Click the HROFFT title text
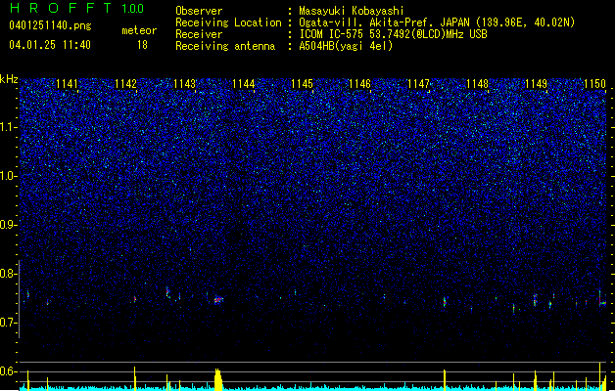 [61, 8]
